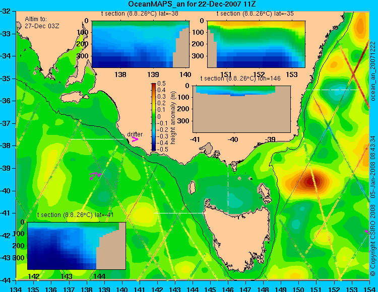Viewport: 378px width, 292px height.
Task: Click the height anomaly color bar
Action: 154,117
